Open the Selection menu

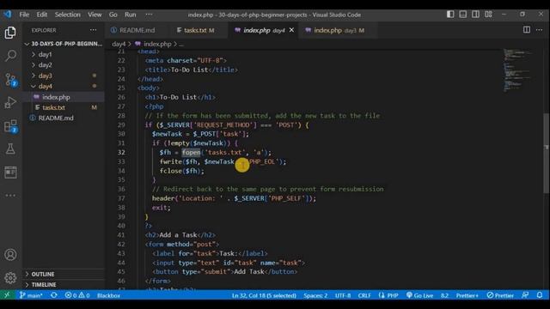tap(67, 15)
